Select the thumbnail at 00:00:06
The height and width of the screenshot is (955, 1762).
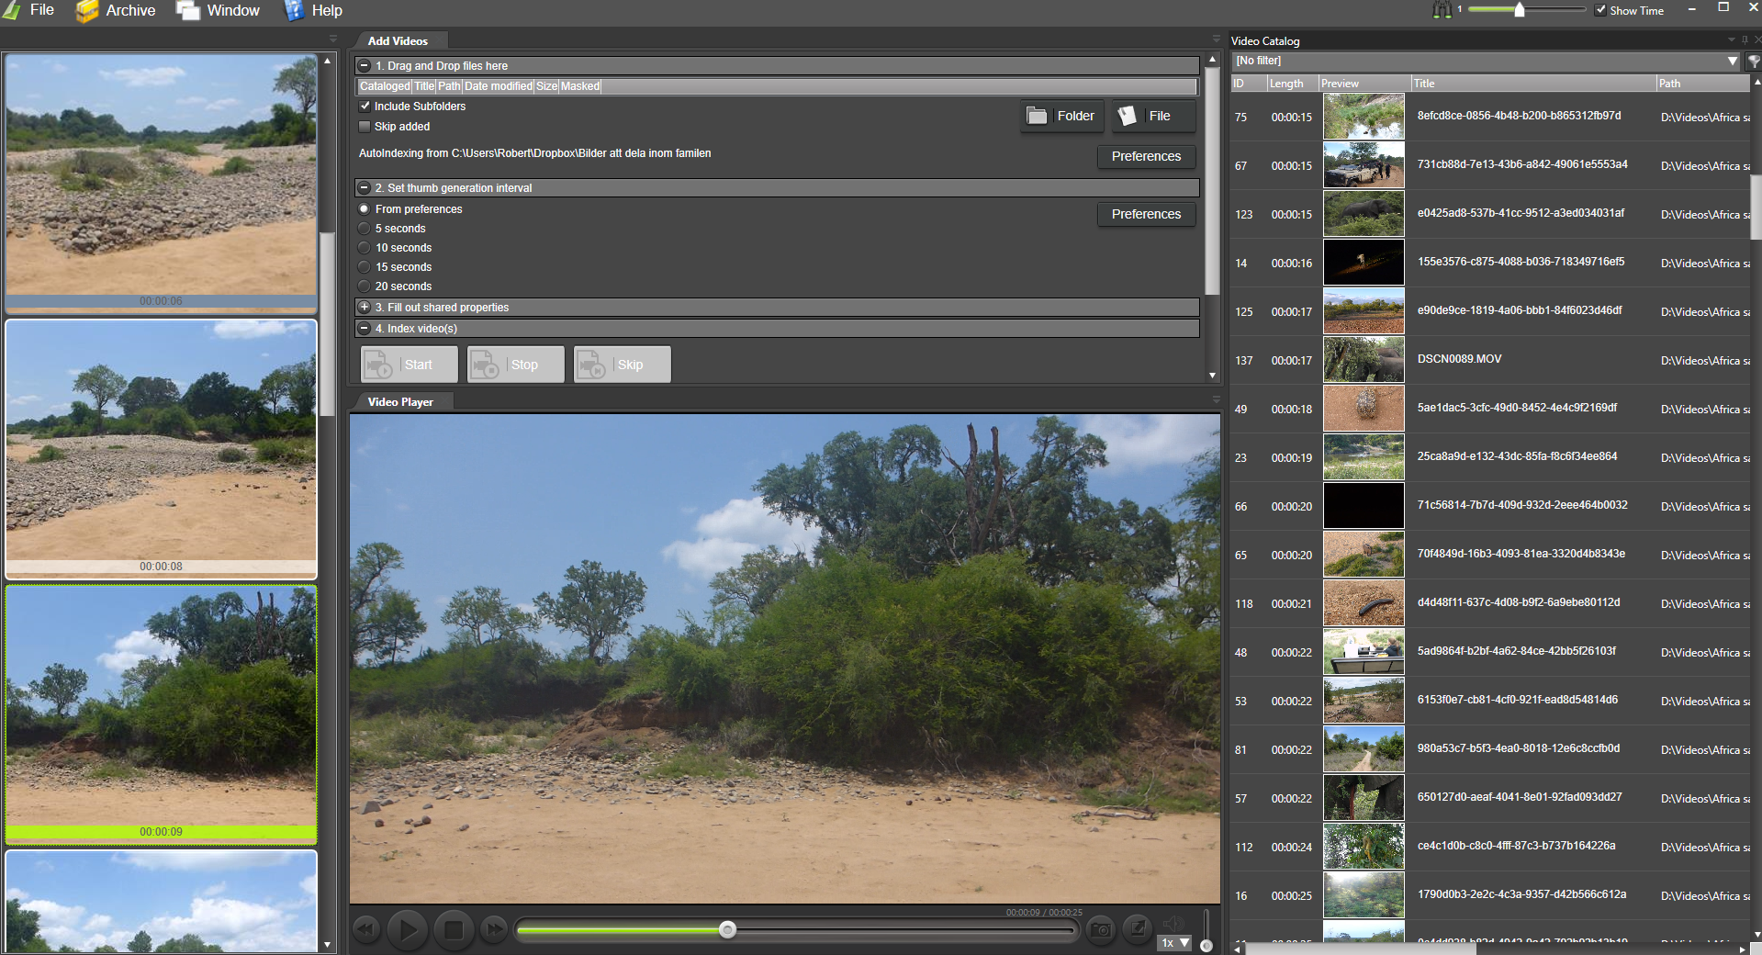pyautogui.click(x=161, y=183)
